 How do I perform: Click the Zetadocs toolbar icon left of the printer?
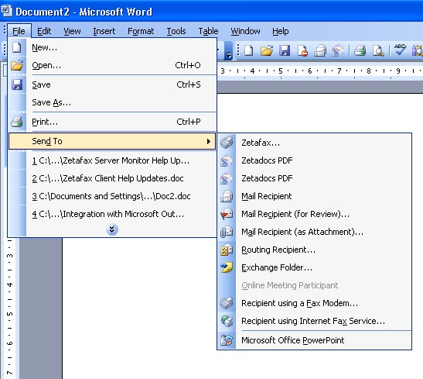tap(338, 50)
